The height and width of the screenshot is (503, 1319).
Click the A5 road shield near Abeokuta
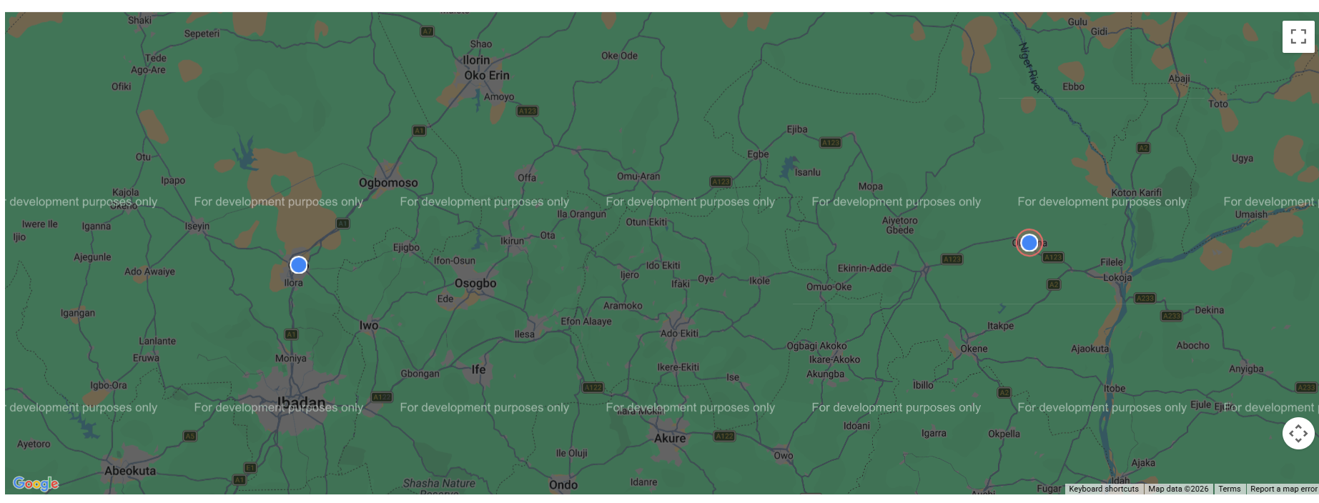pos(189,436)
